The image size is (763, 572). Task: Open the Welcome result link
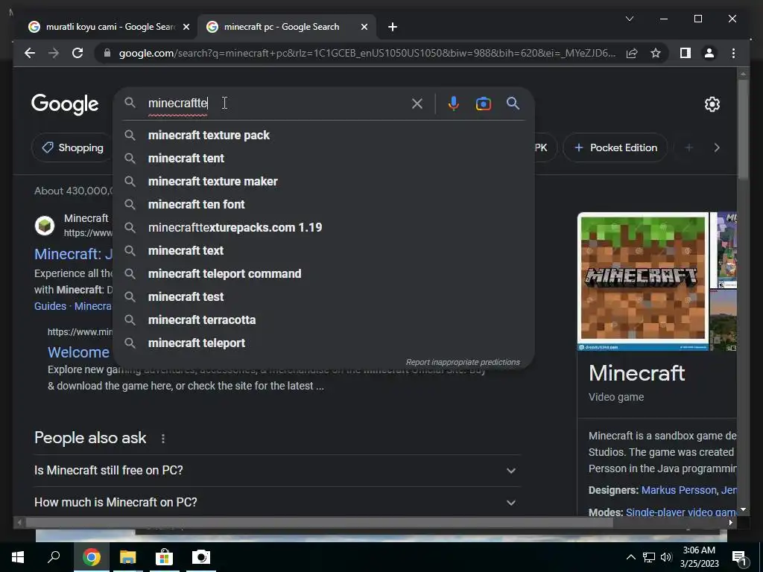[x=78, y=352]
